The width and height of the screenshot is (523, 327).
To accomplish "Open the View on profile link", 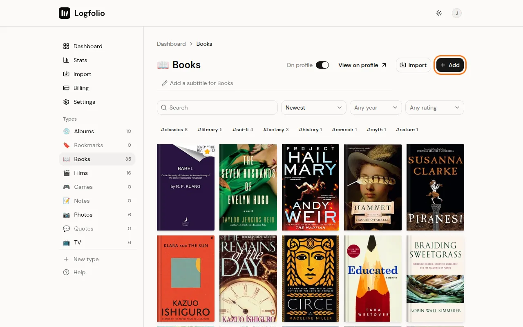I will click(x=362, y=65).
